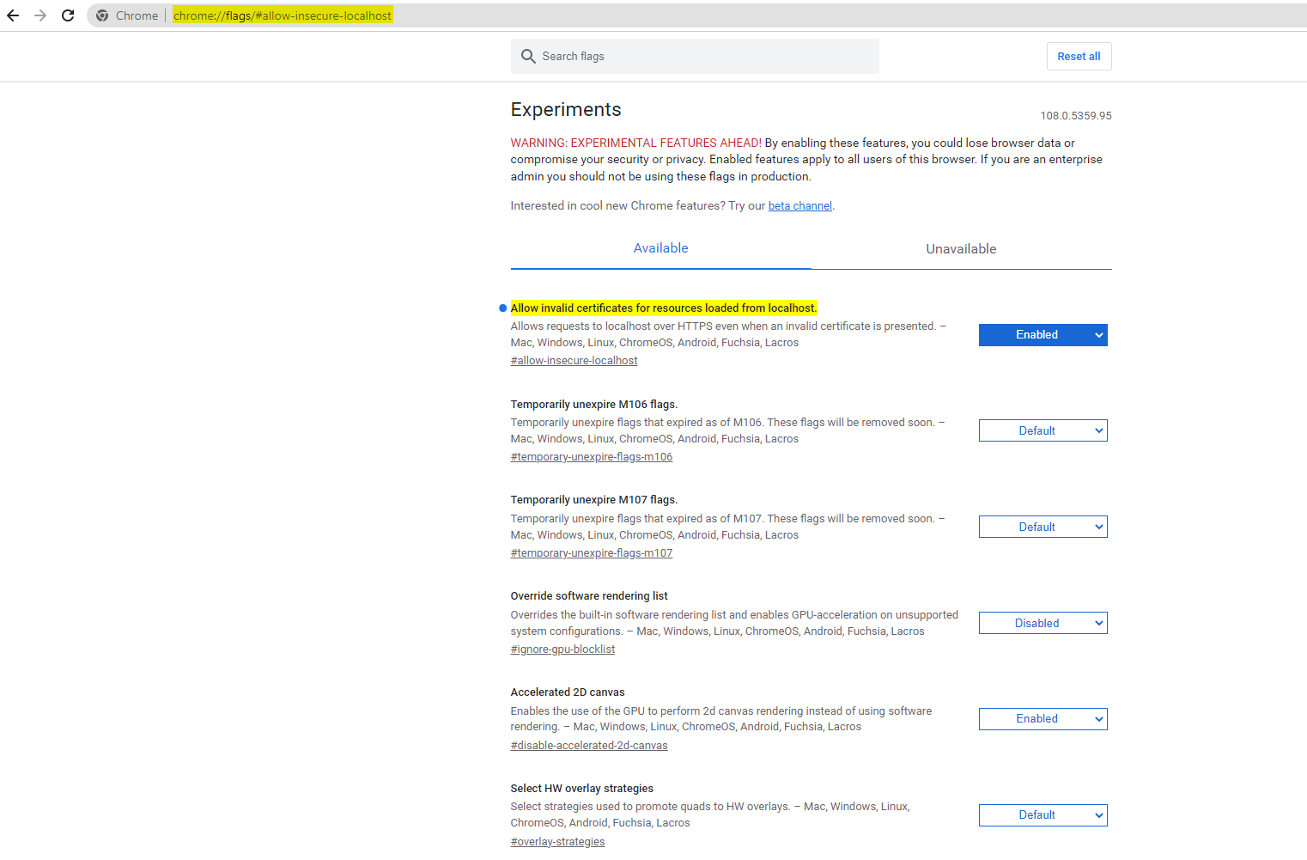
Task: Click the magnifier icon in Search flags
Action: pos(528,56)
